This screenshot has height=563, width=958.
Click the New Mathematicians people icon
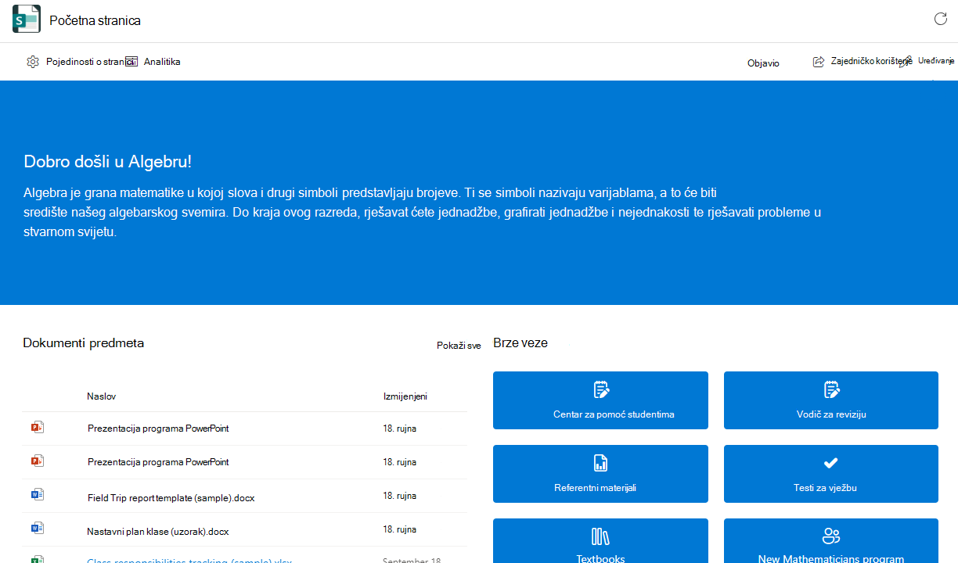pyautogui.click(x=831, y=536)
